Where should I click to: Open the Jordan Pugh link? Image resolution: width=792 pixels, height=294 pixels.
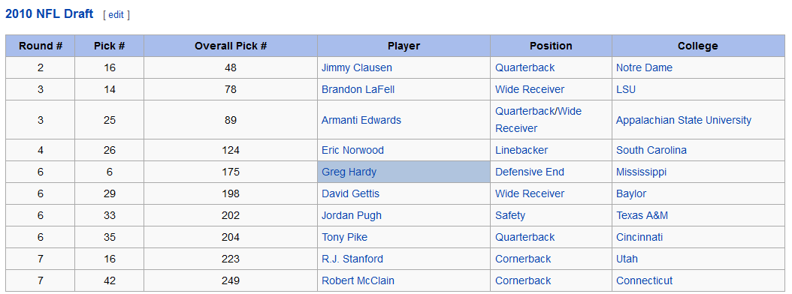[352, 215]
